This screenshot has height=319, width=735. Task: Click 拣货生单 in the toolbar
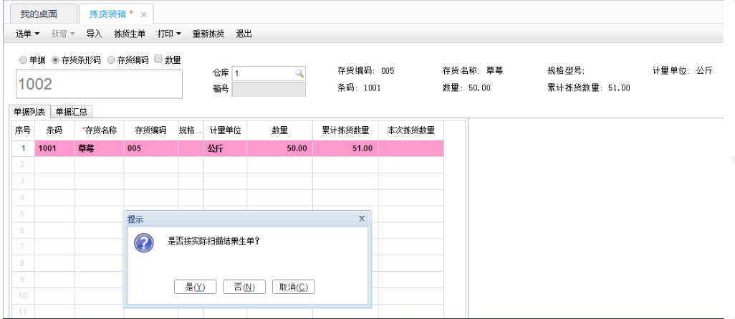tap(130, 34)
